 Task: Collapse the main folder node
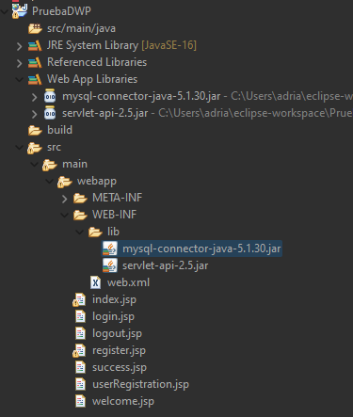pos(35,165)
